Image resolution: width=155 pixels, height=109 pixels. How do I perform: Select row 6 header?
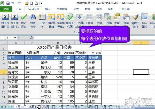click(4, 73)
